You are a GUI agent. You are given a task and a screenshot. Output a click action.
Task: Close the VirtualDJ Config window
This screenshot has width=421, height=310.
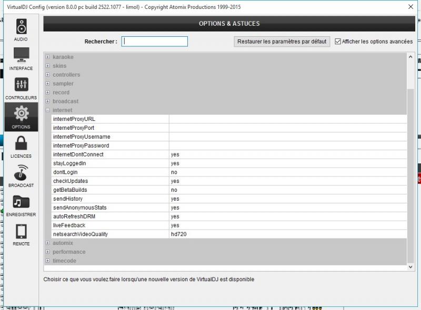click(411, 7)
